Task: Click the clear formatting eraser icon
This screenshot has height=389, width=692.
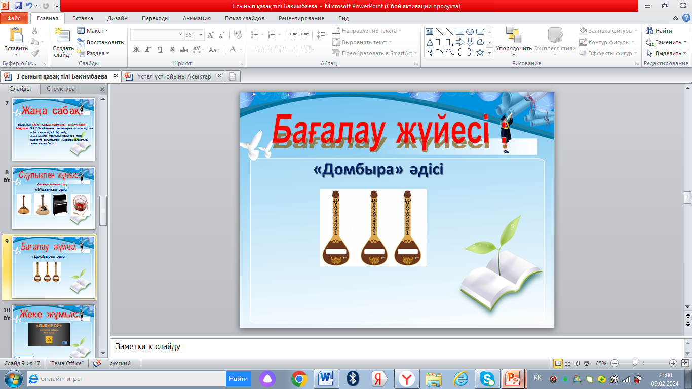Action: tap(237, 35)
